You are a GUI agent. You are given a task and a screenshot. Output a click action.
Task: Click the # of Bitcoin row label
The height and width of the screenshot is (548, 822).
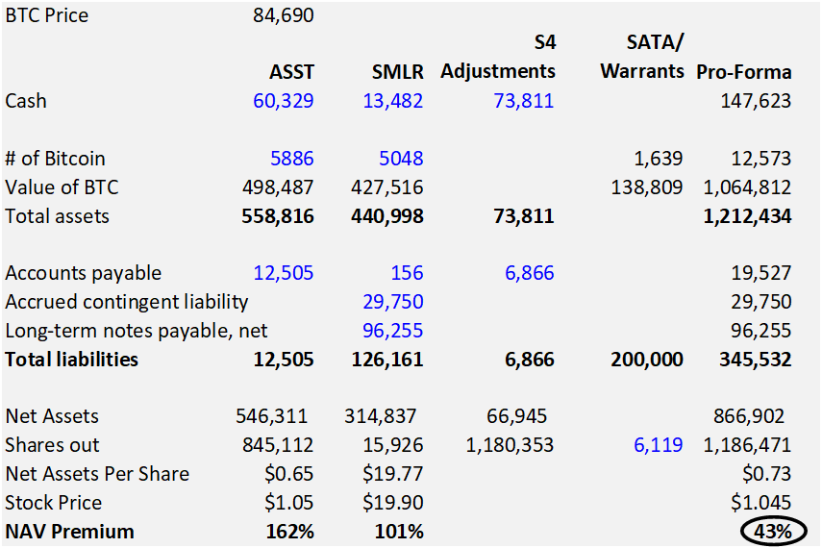pos(55,159)
